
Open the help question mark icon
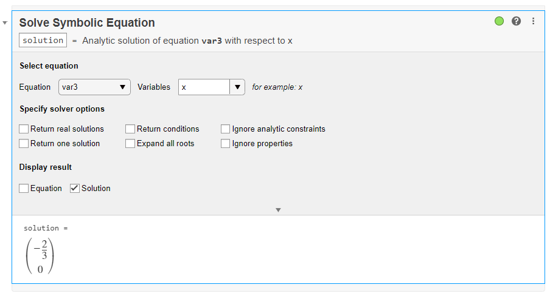click(x=517, y=21)
